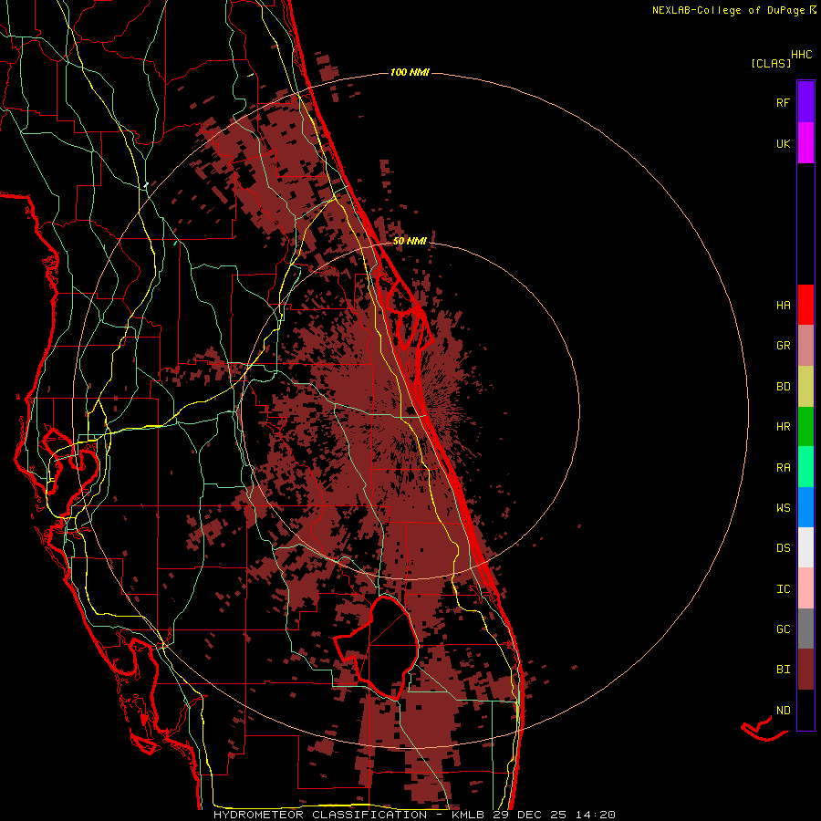Click the DS legend label
Viewport: 821px width, 821px height.
coord(784,547)
